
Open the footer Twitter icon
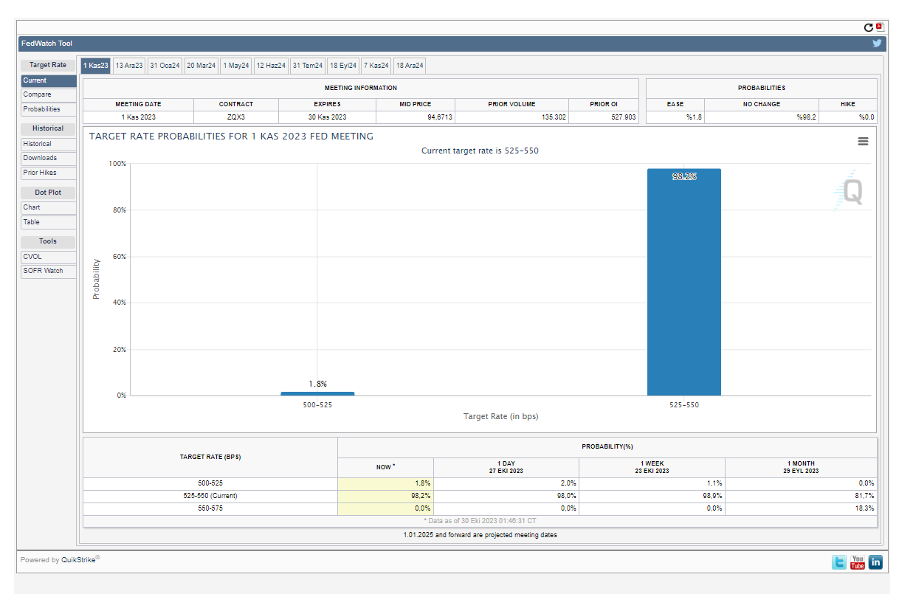point(839,562)
